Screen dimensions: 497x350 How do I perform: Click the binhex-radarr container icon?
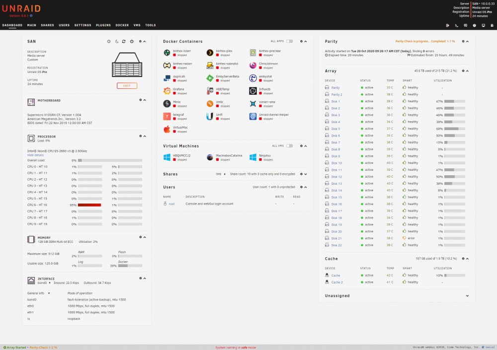tap(166, 65)
